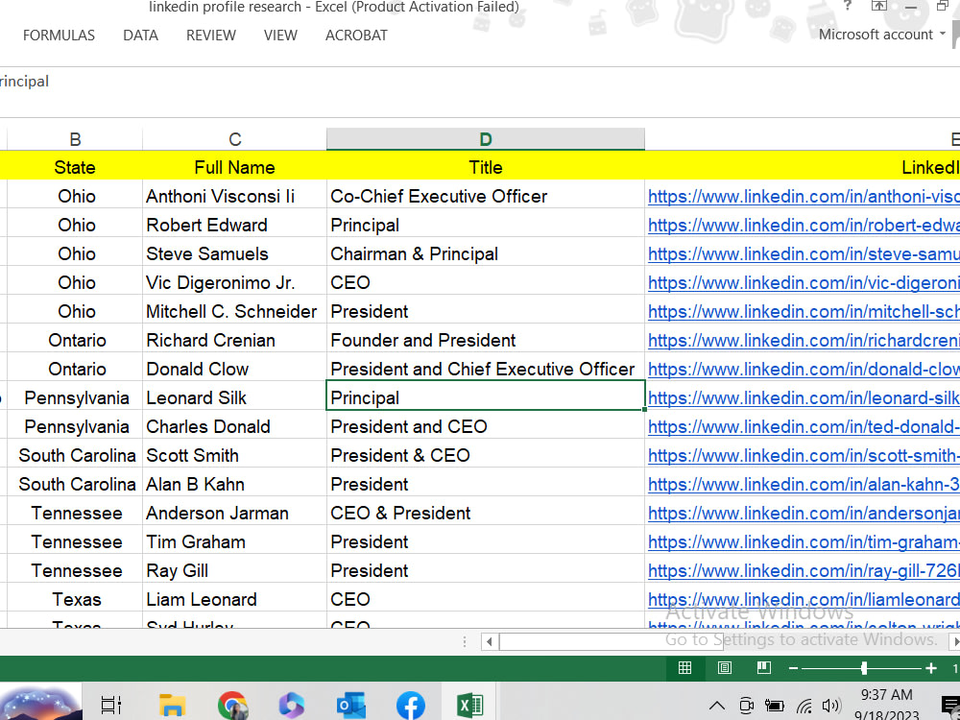960x720 pixels.
Task: Open Anthoni Visconsi LinkedIn link
Action: [804, 197]
